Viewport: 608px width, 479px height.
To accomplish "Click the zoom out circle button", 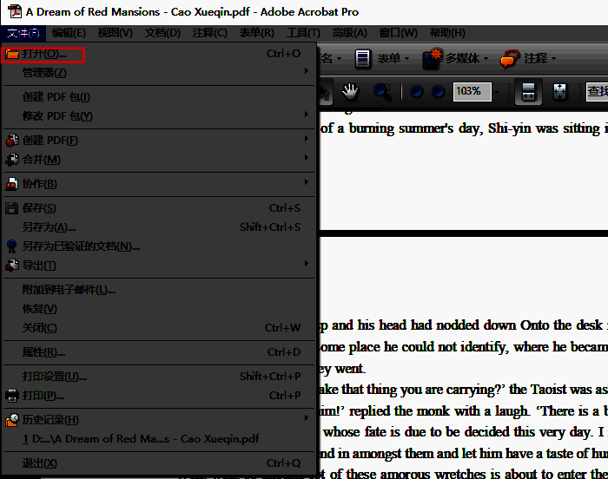I will click(417, 91).
